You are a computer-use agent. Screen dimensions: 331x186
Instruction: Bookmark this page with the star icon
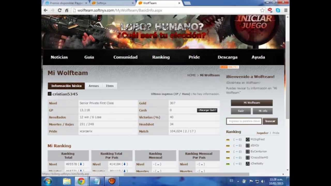pos(262,10)
